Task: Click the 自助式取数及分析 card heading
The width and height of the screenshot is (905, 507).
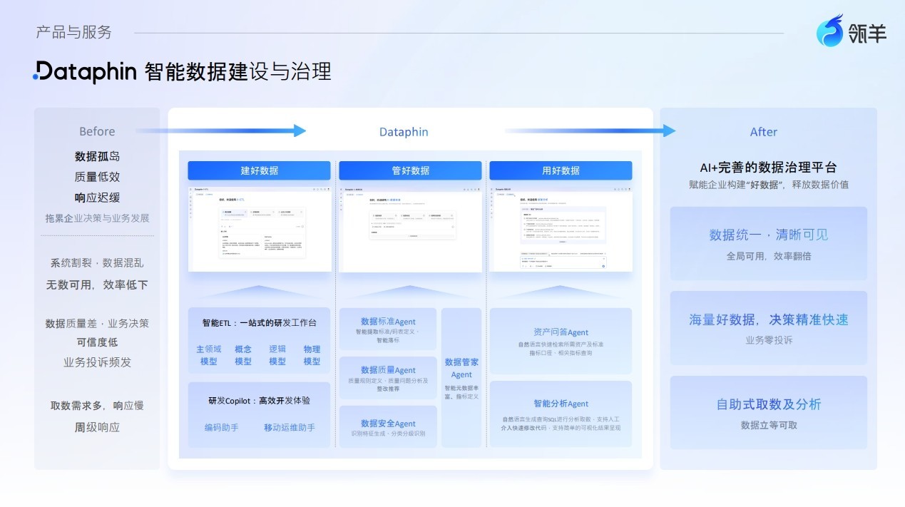Action: click(769, 404)
